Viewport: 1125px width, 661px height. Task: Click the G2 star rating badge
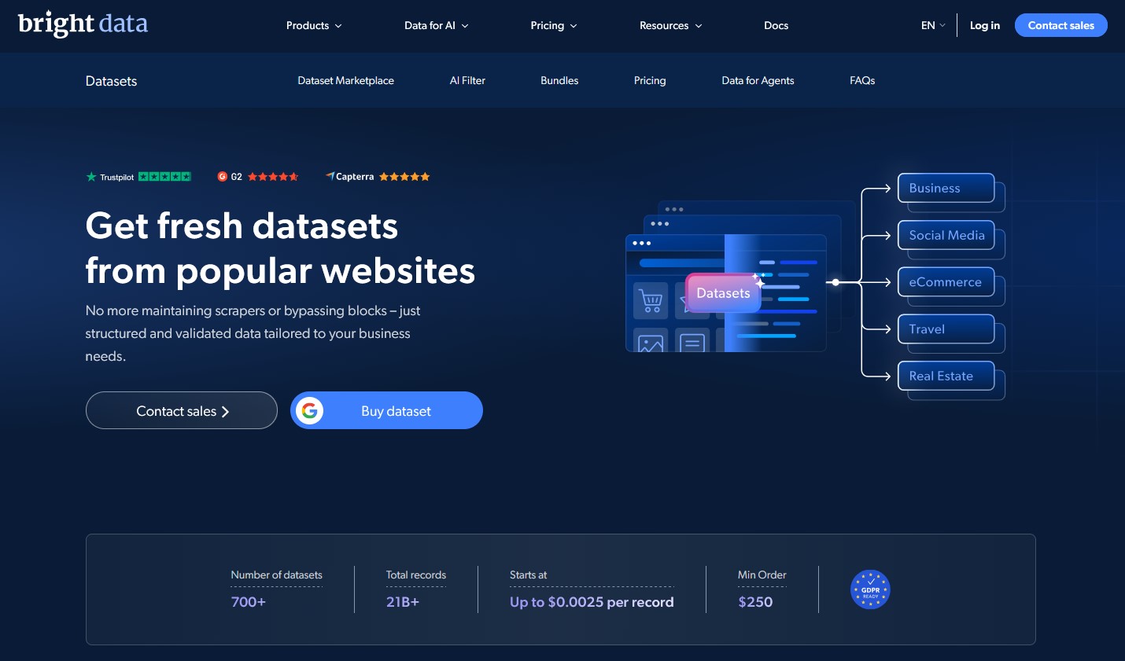258,177
